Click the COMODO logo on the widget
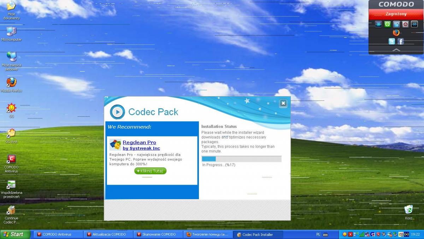 (x=396, y=5)
